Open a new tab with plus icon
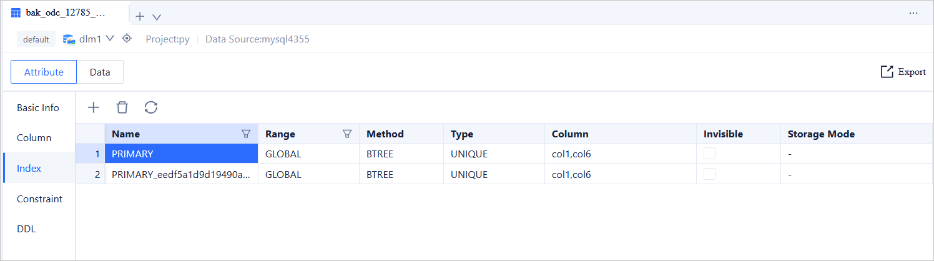The height and width of the screenshot is (261, 934). coord(140,17)
